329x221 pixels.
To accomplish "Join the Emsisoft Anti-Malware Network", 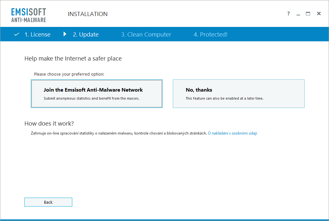I will [x=97, y=94].
